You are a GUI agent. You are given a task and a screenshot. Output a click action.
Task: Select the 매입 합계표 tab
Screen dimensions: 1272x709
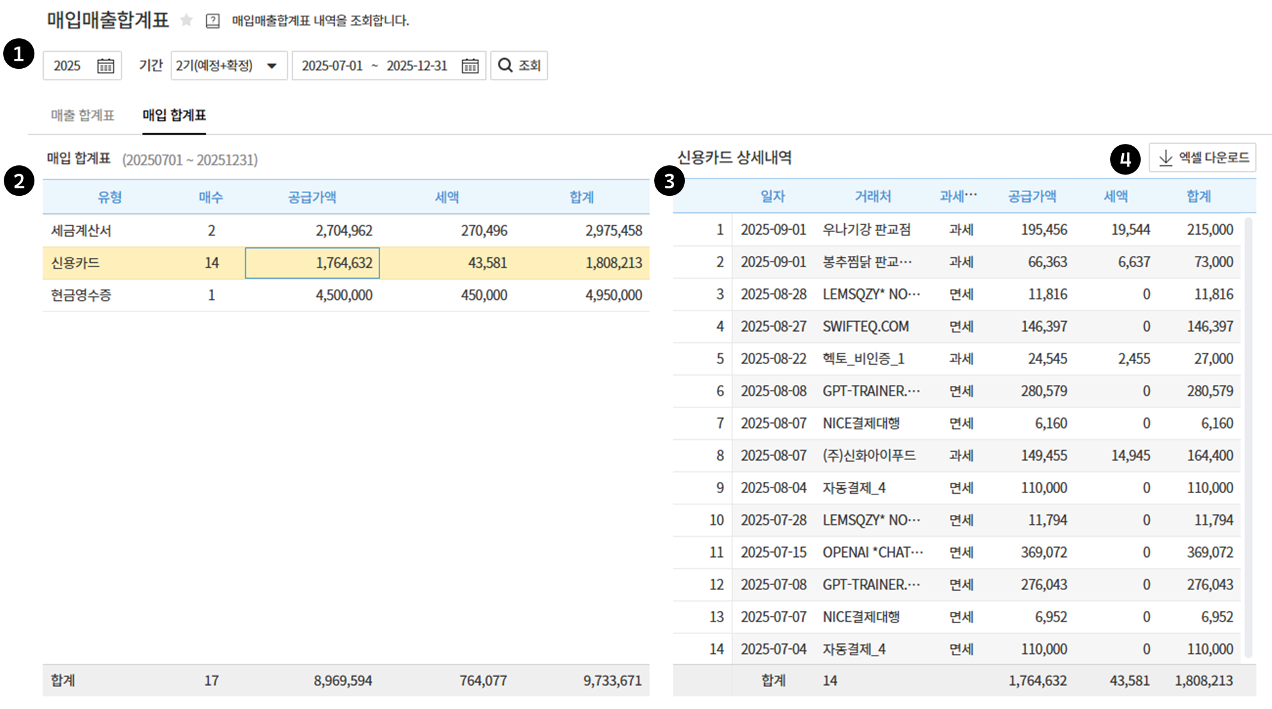[x=174, y=115]
